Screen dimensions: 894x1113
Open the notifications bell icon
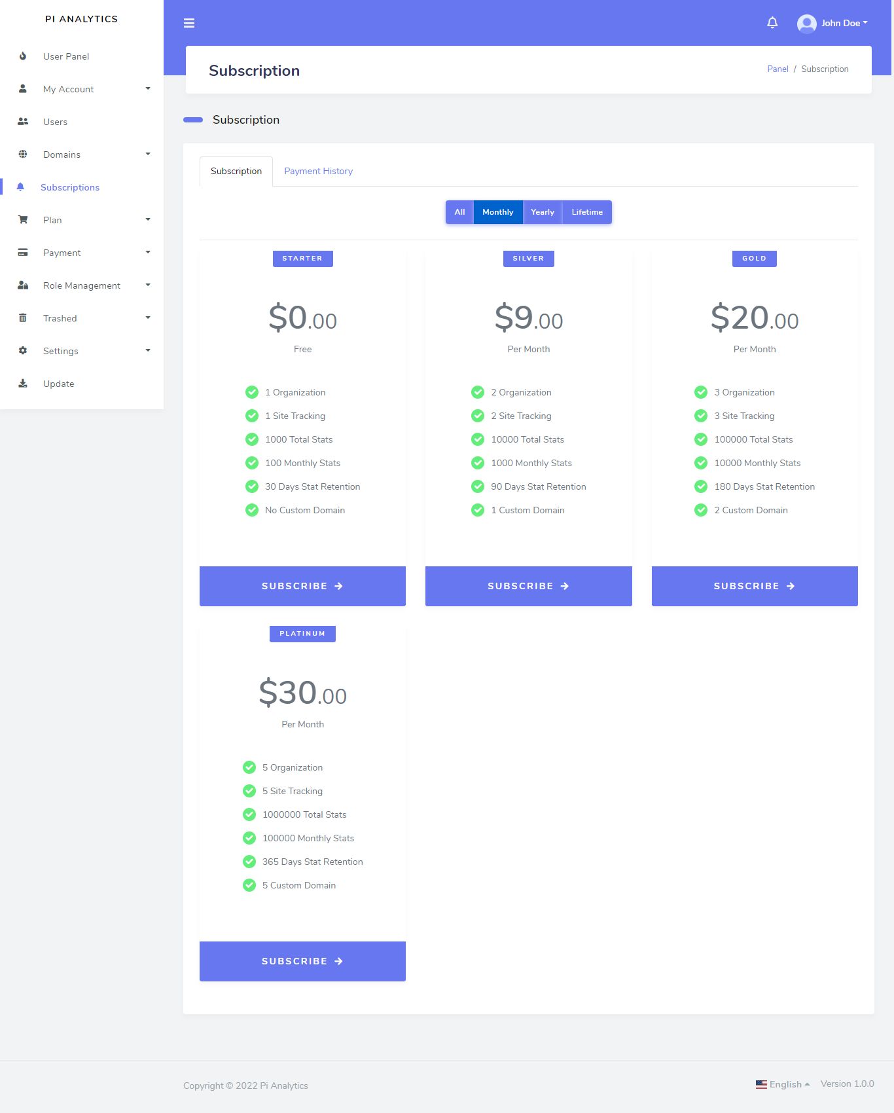pos(772,23)
